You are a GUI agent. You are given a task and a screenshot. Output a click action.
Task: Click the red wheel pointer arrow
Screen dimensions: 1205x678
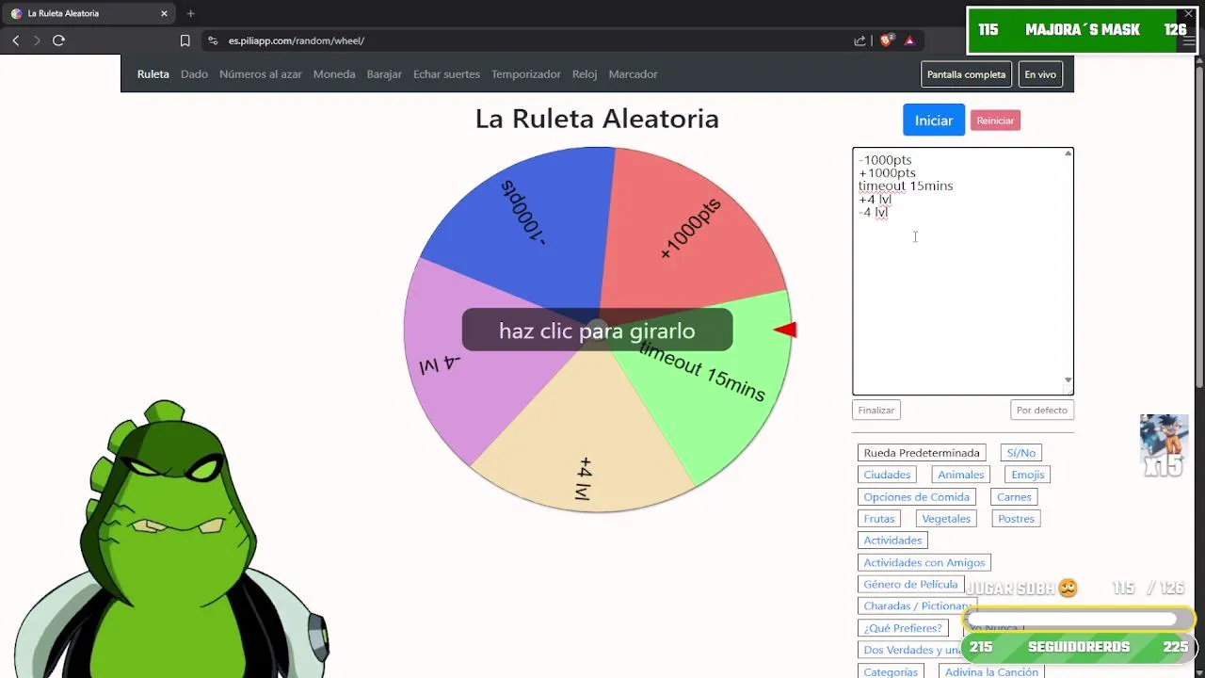click(786, 330)
